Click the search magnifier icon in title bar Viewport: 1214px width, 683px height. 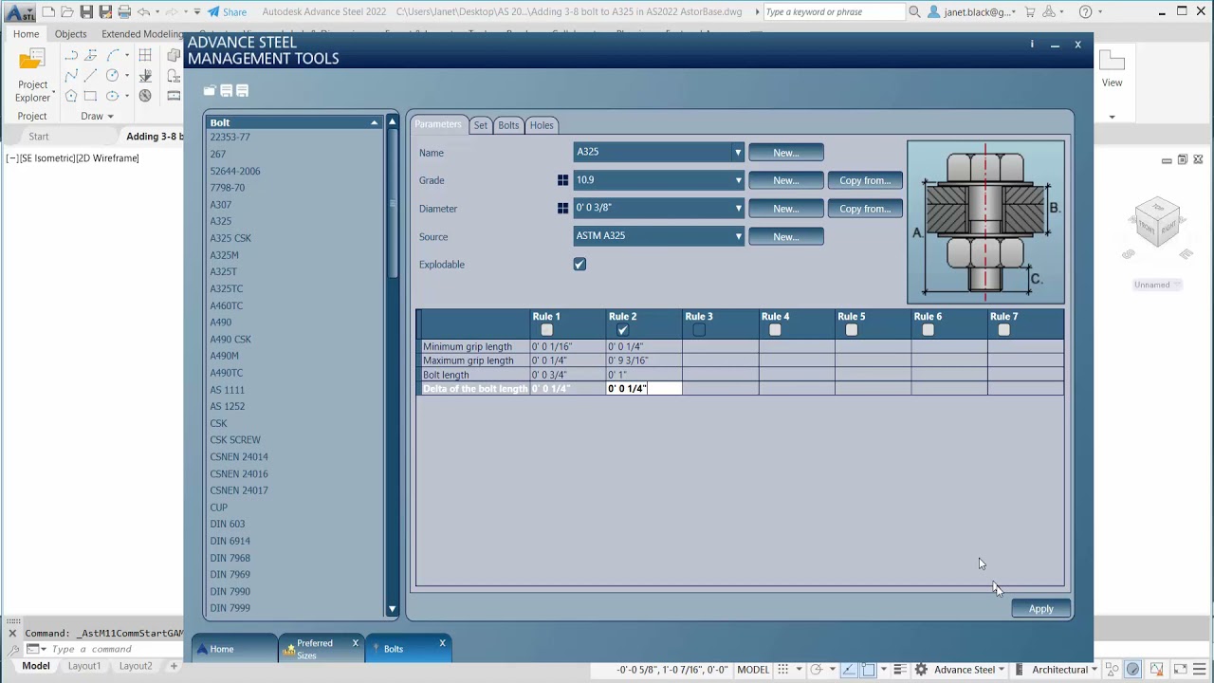pyautogui.click(x=914, y=11)
